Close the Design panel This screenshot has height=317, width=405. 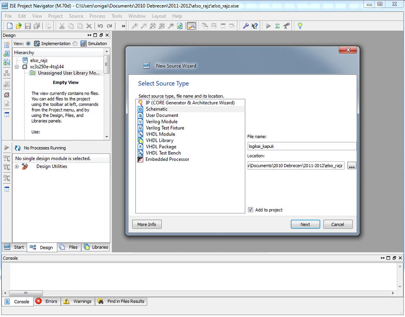coord(107,35)
